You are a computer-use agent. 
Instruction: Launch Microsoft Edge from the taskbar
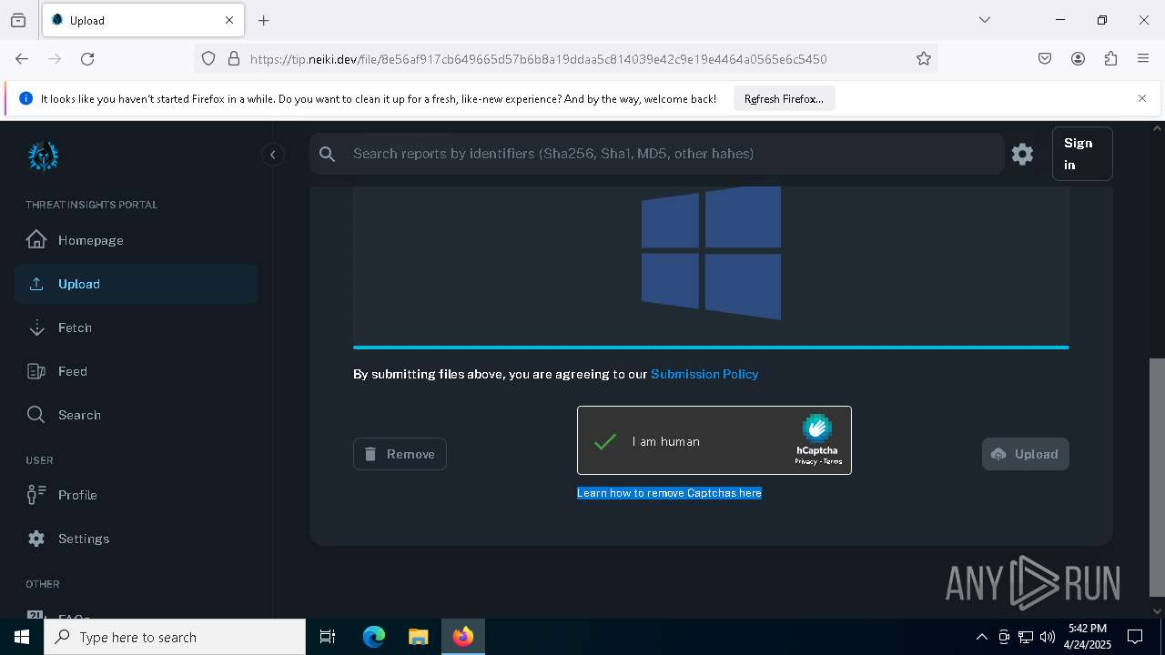click(x=374, y=637)
